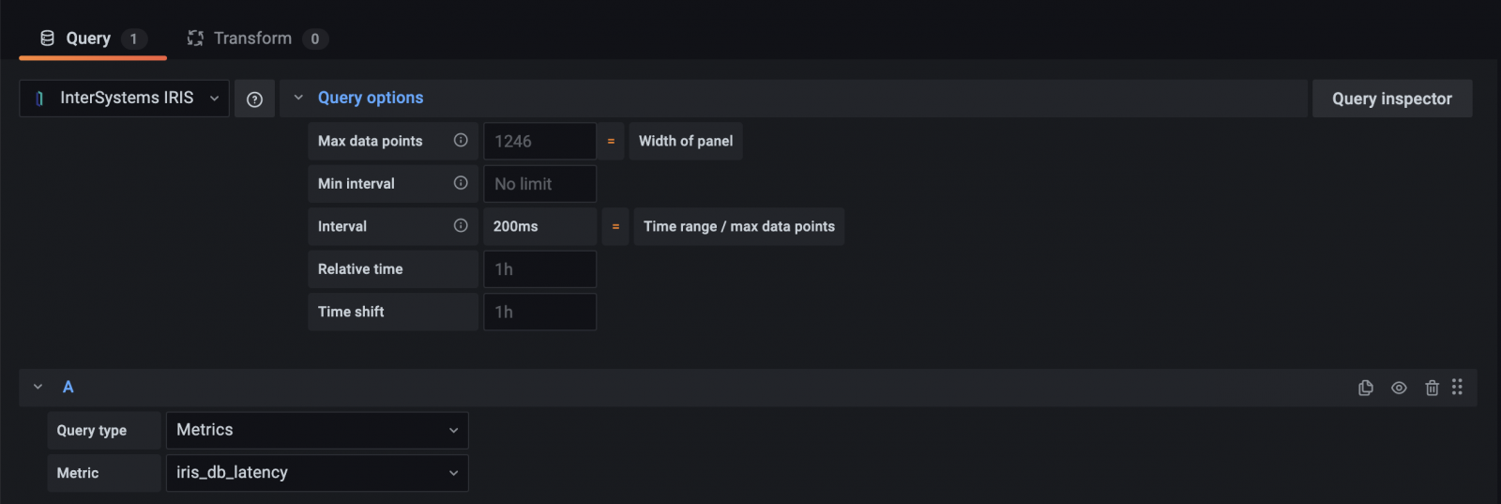Click the query name A label
This screenshot has height=504, width=1501.
coord(68,387)
